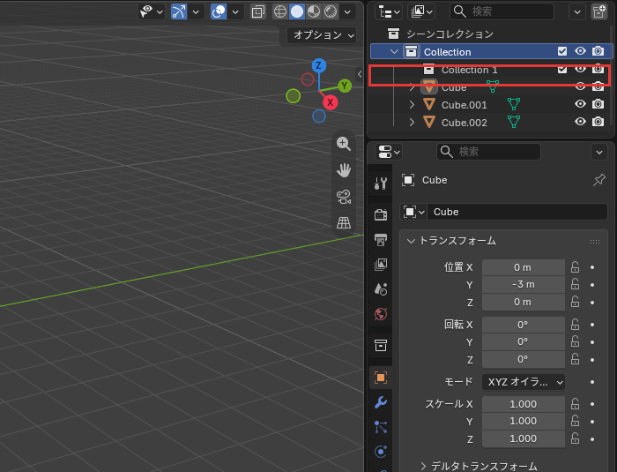
Task: Hide Collection in viewport via eye
Action: point(580,51)
